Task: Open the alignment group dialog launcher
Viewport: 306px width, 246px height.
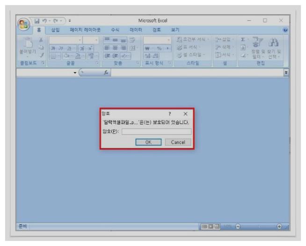Action: tap(138, 63)
